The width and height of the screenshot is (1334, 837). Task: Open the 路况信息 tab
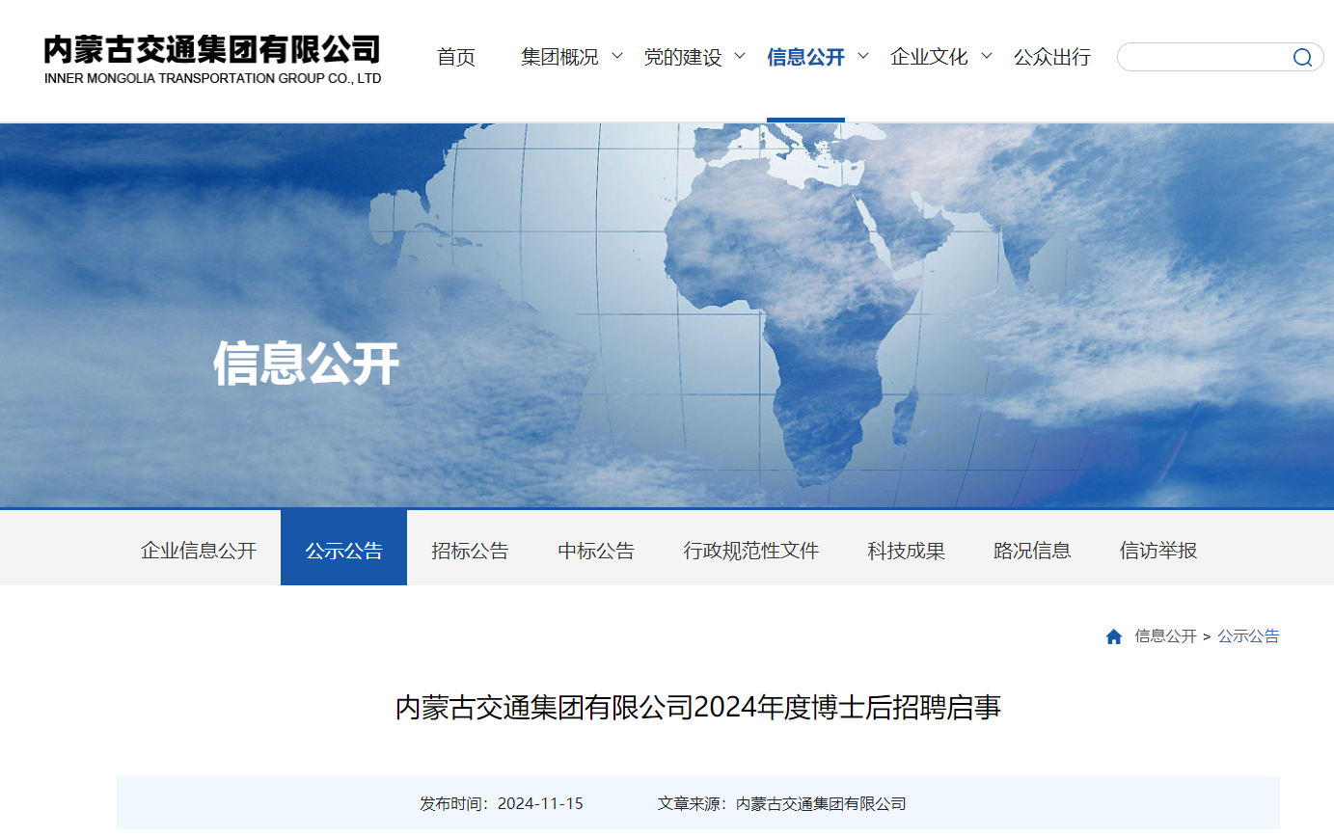point(1032,551)
